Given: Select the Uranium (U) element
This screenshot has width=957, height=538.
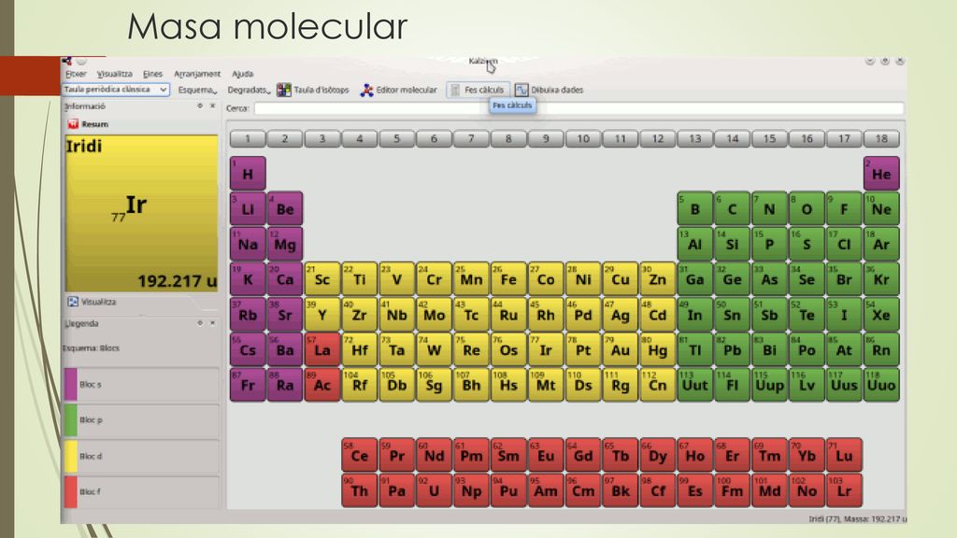Looking at the screenshot, I should pos(434,490).
